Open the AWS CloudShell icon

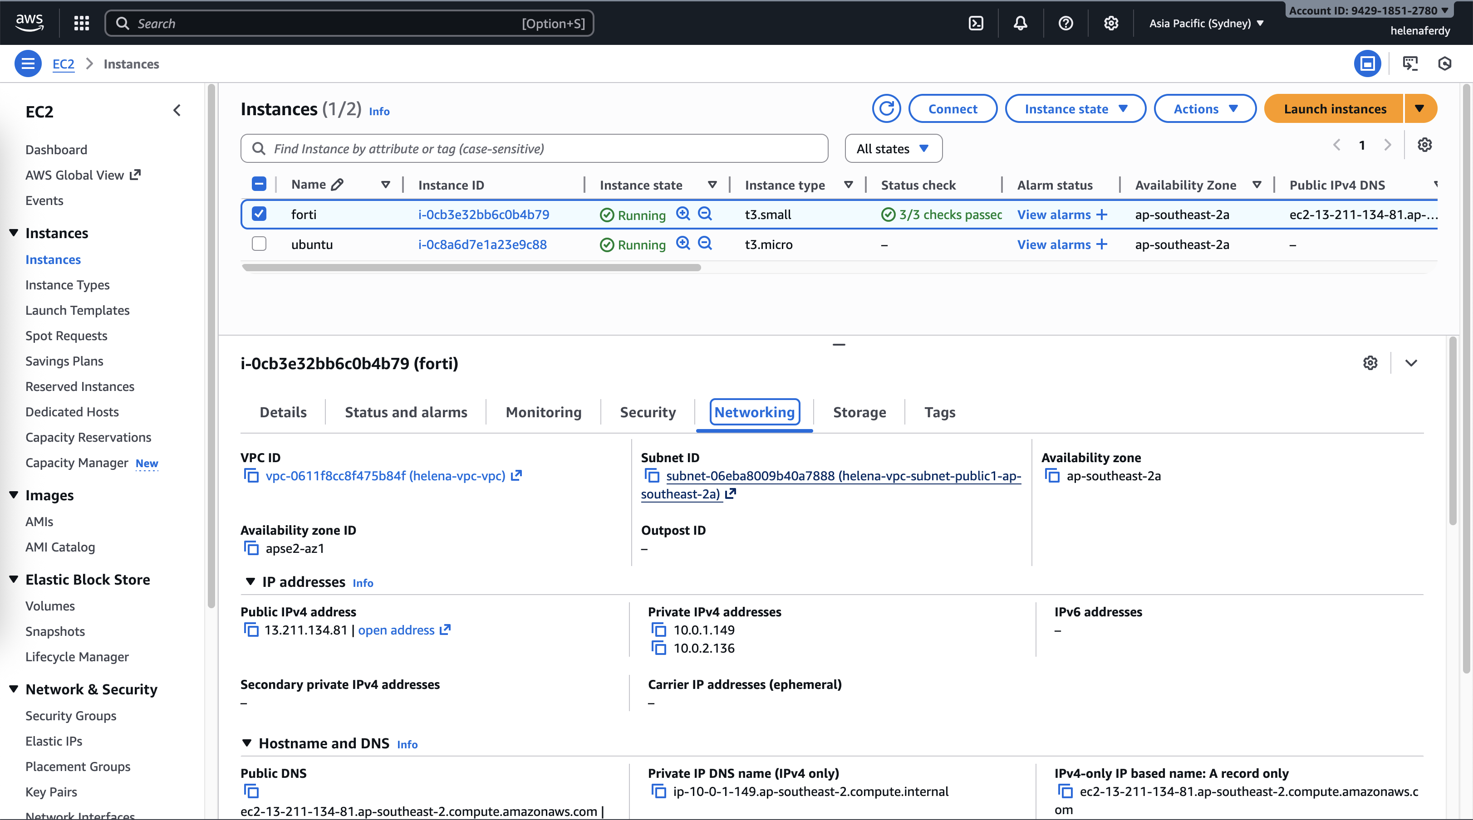click(x=976, y=24)
